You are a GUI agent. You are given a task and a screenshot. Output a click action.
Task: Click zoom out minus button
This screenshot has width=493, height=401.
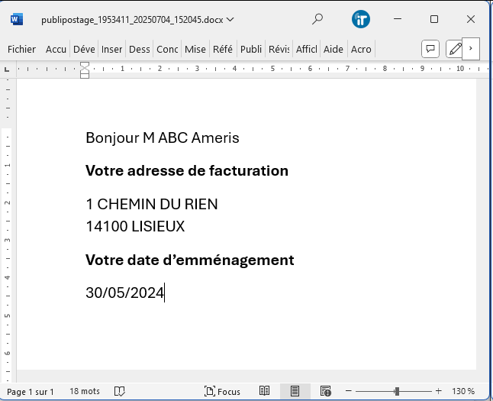click(x=346, y=391)
